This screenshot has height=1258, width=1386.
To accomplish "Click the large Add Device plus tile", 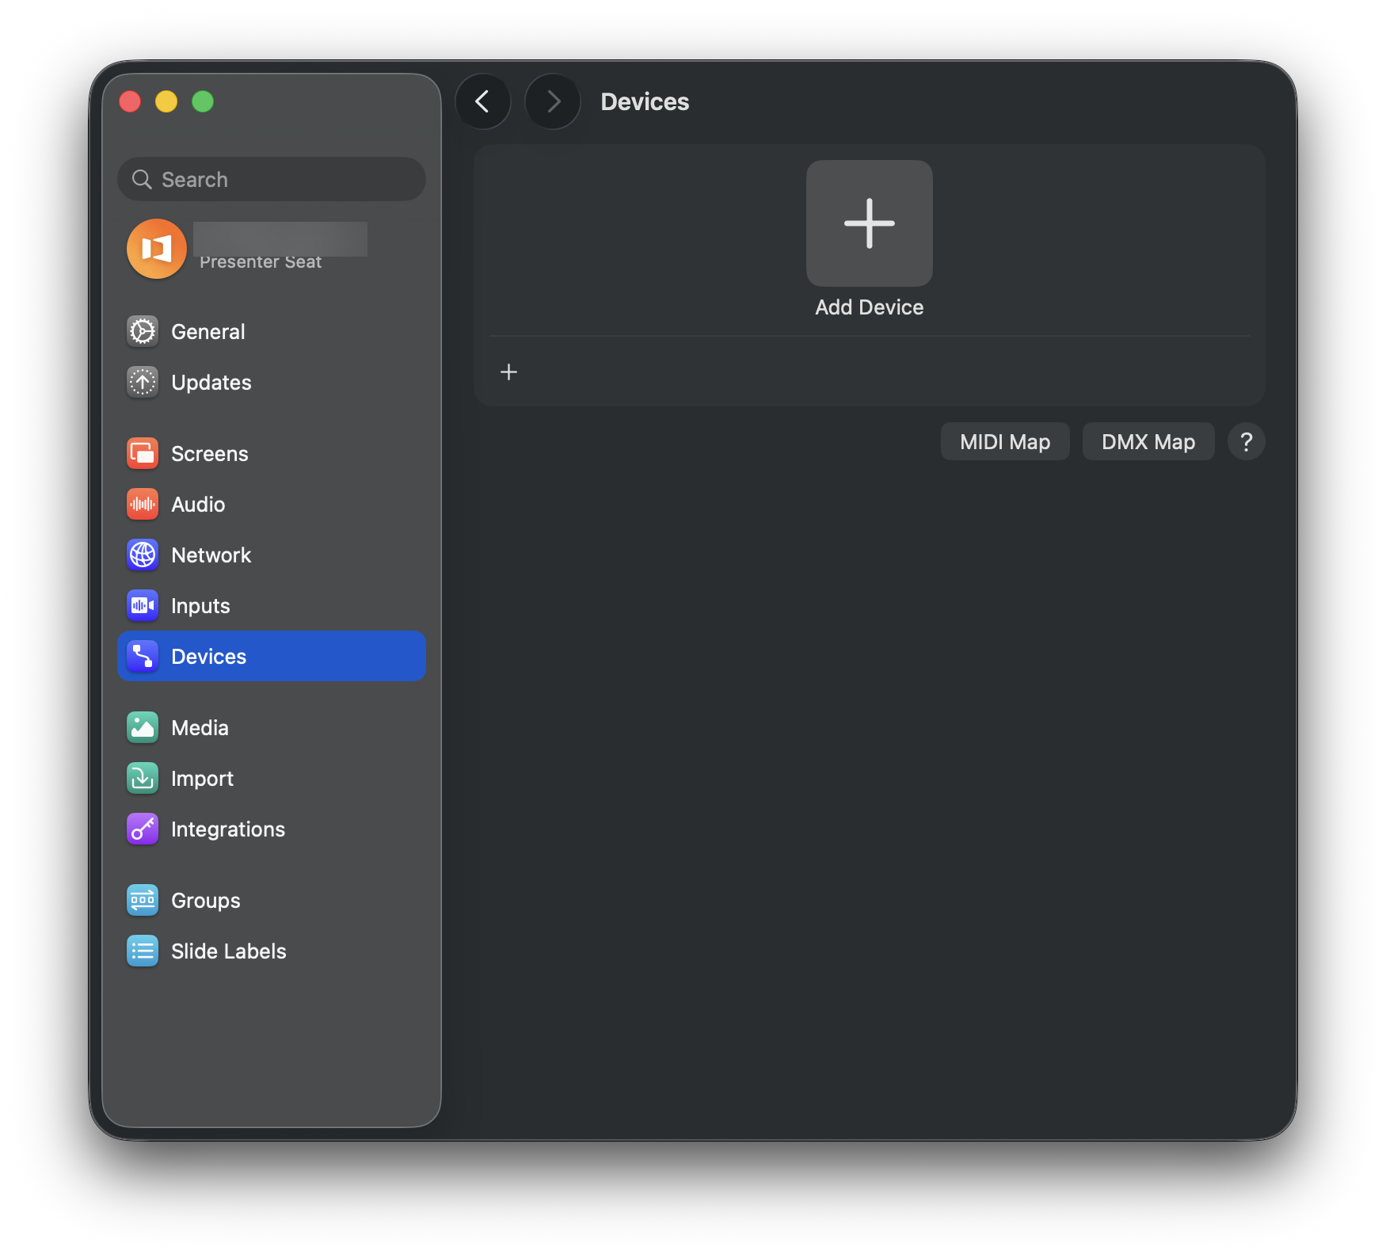I will [870, 223].
